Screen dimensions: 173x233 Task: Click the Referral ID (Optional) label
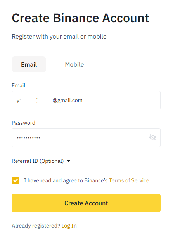click(38, 161)
